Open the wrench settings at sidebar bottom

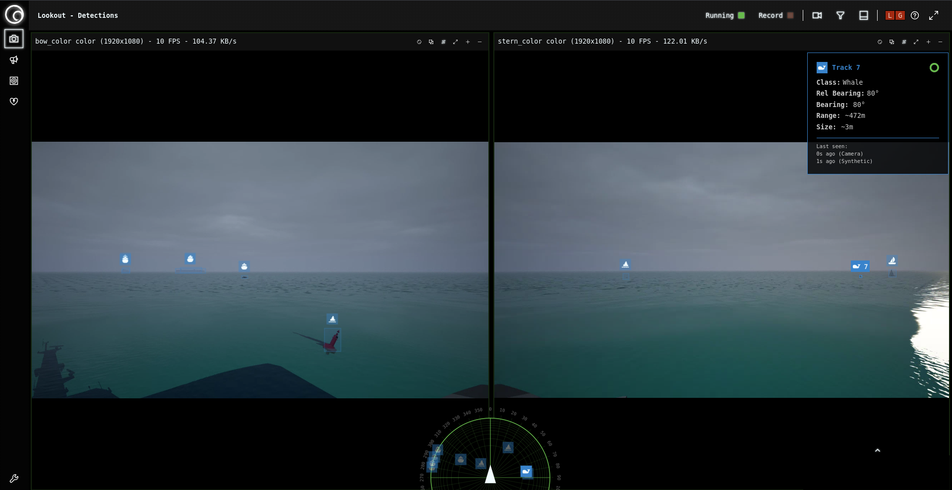14,478
